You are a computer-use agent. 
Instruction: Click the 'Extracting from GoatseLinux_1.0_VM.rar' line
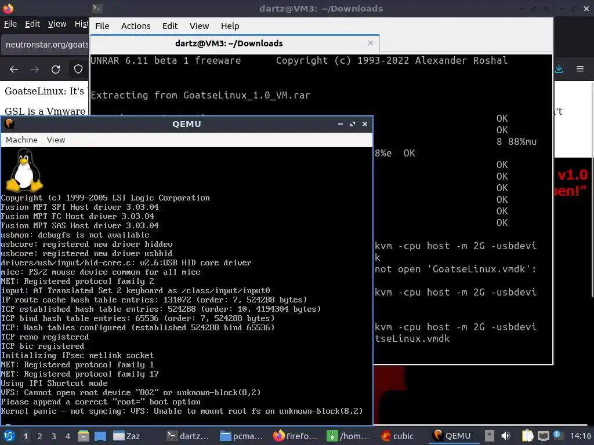tap(200, 95)
